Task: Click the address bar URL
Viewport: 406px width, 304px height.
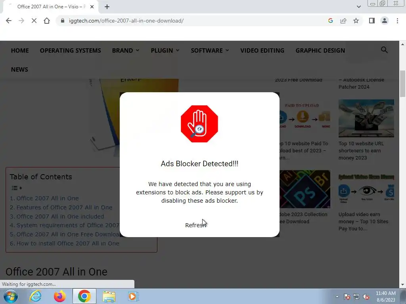Action: (x=126, y=21)
